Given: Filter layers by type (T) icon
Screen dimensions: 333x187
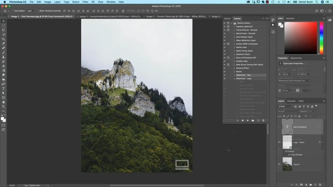Looking at the screenshot, I should click(x=304, y=106).
